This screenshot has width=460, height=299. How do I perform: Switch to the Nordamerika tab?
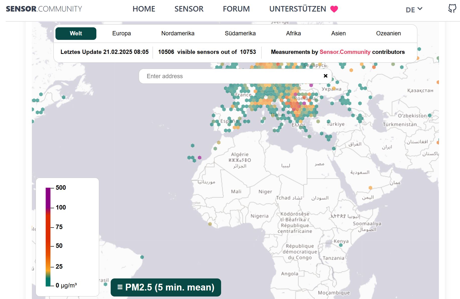(178, 33)
